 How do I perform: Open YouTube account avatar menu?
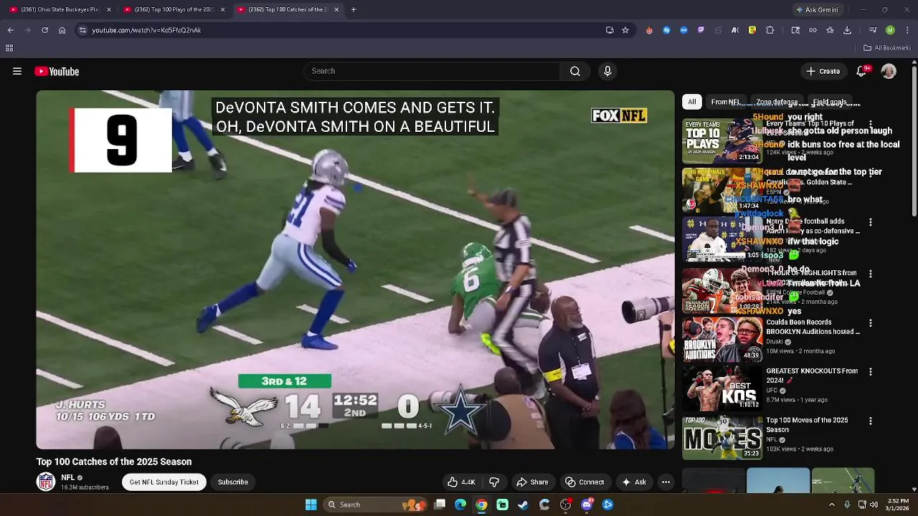[889, 71]
